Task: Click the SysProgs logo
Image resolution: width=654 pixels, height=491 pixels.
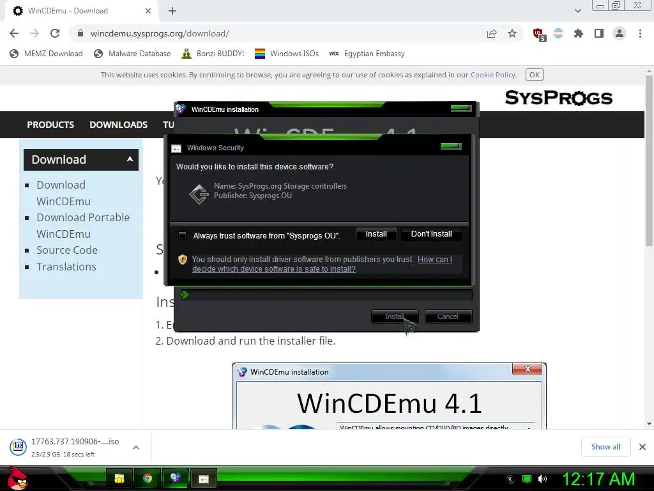Action: click(x=558, y=98)
